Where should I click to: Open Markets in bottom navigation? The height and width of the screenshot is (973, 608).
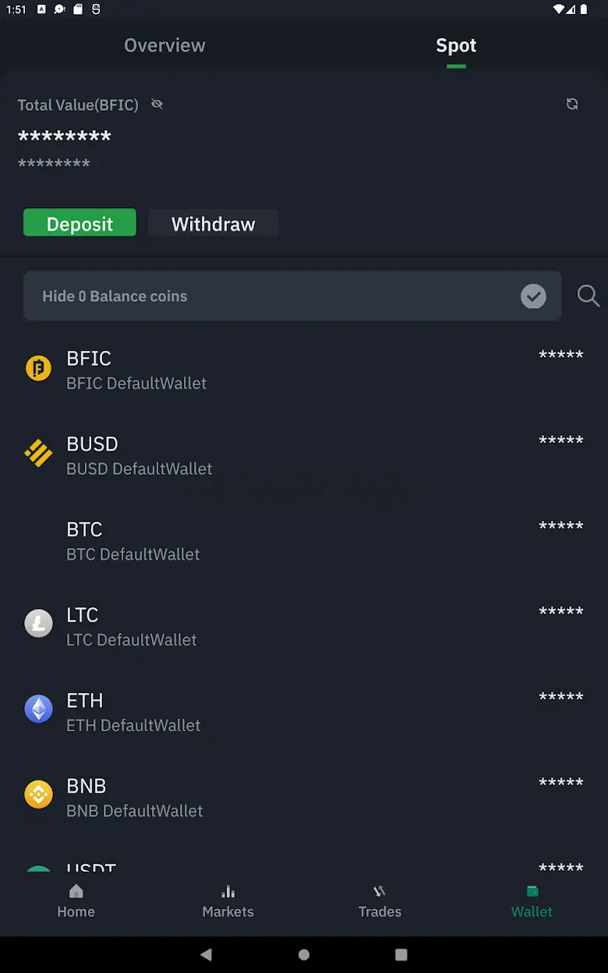(228, 901)
